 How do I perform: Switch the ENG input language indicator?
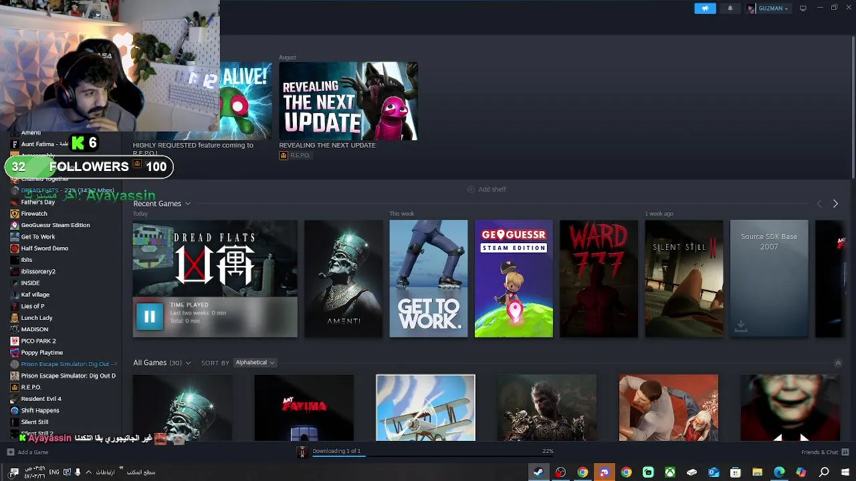point(54,472)
